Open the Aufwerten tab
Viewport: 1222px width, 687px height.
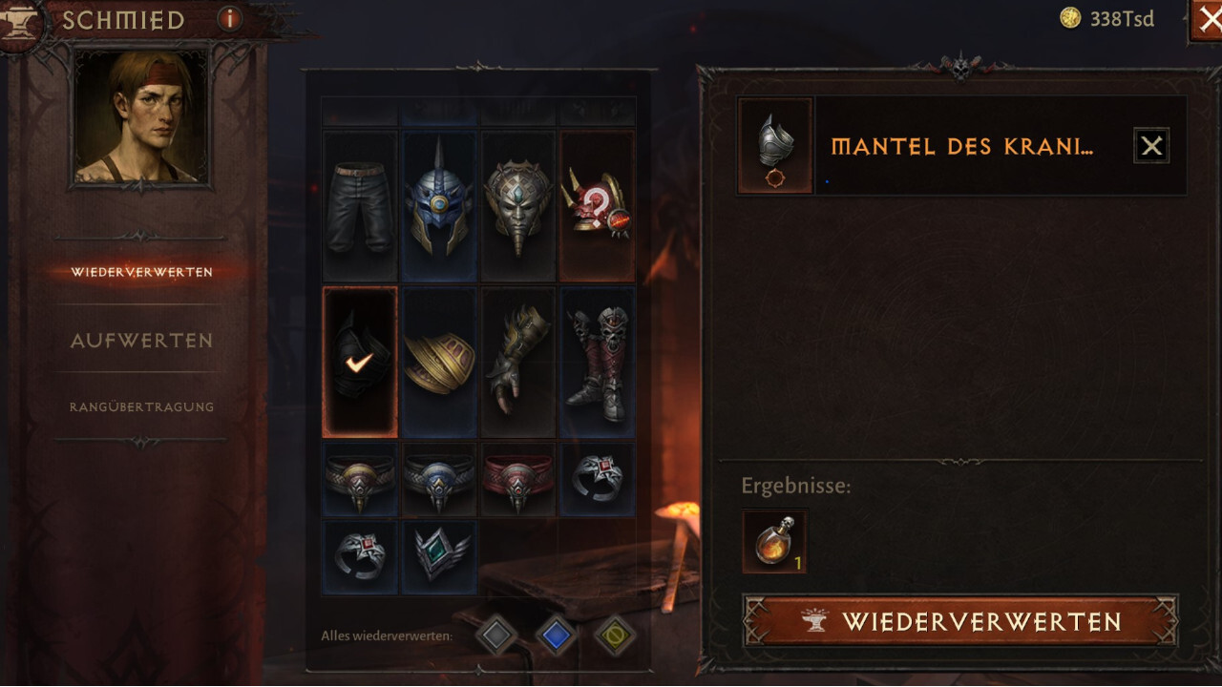click(x=141, y=341)
